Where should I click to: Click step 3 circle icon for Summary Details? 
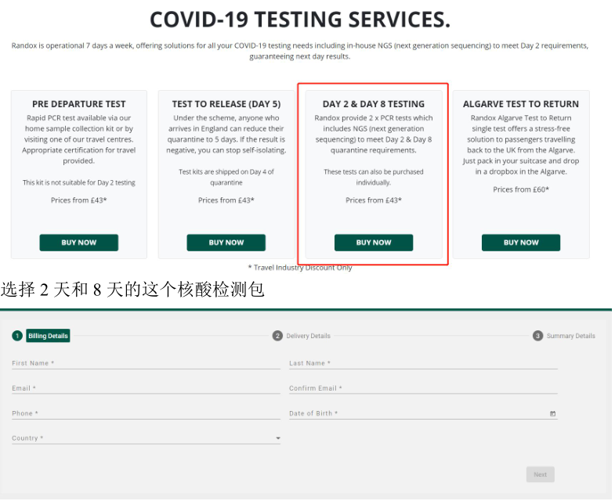coord(537,336)
